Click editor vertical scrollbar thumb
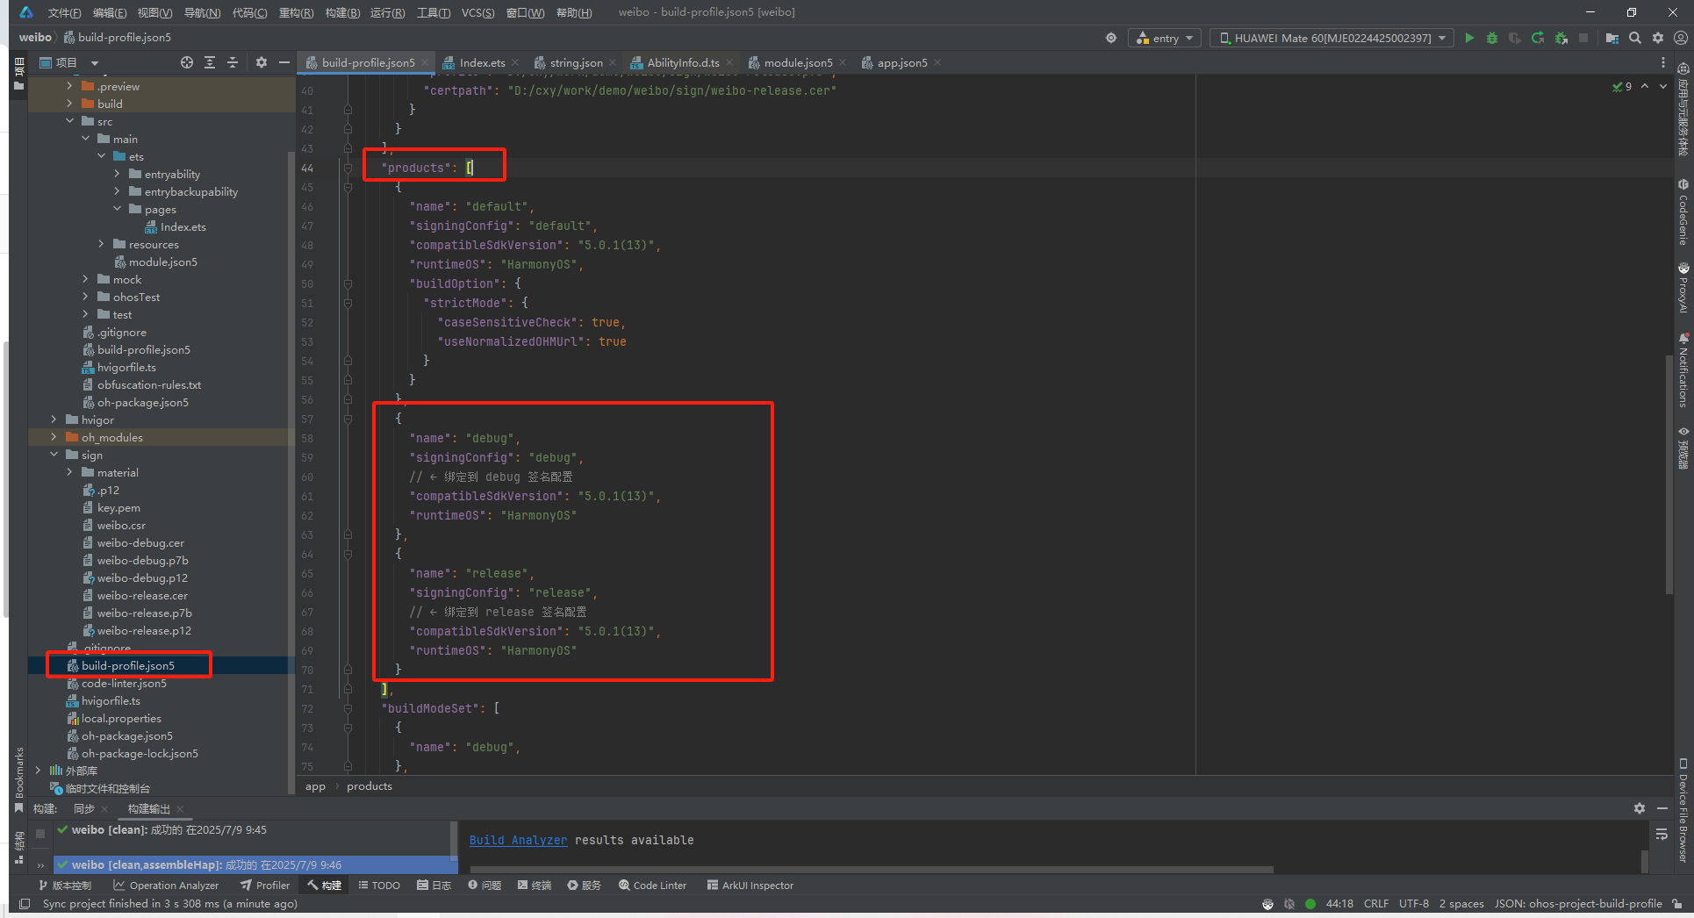The height and width of the screenshot is (918, 1694). [1669, 474]
